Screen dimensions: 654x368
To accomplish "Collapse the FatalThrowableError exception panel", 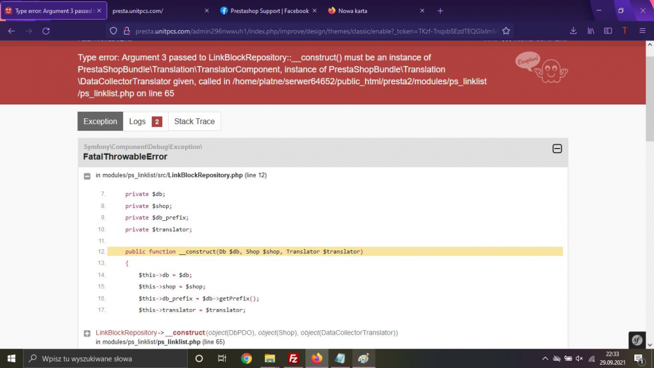I will pyautogui.click(x=557, y=149).
